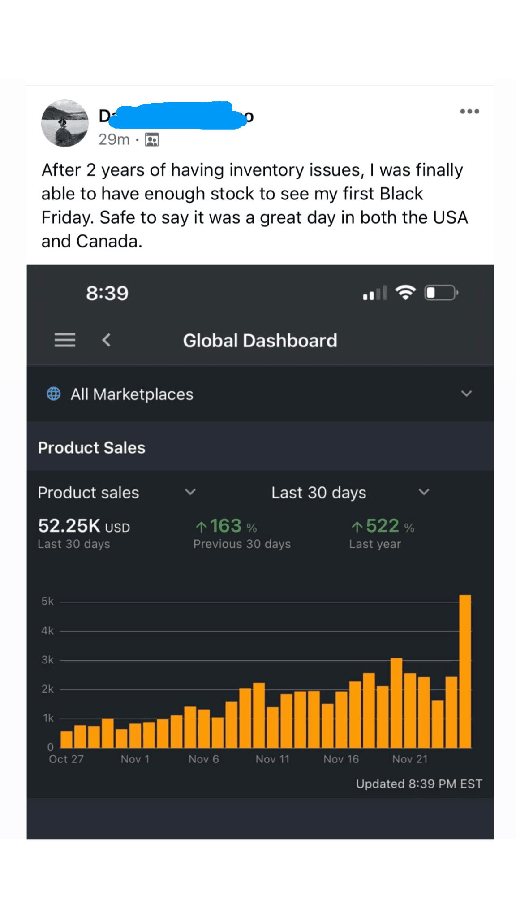This screenshot has height=918, width=516.
Task: Click the 522% last year indicator
Action: (383, 526)
